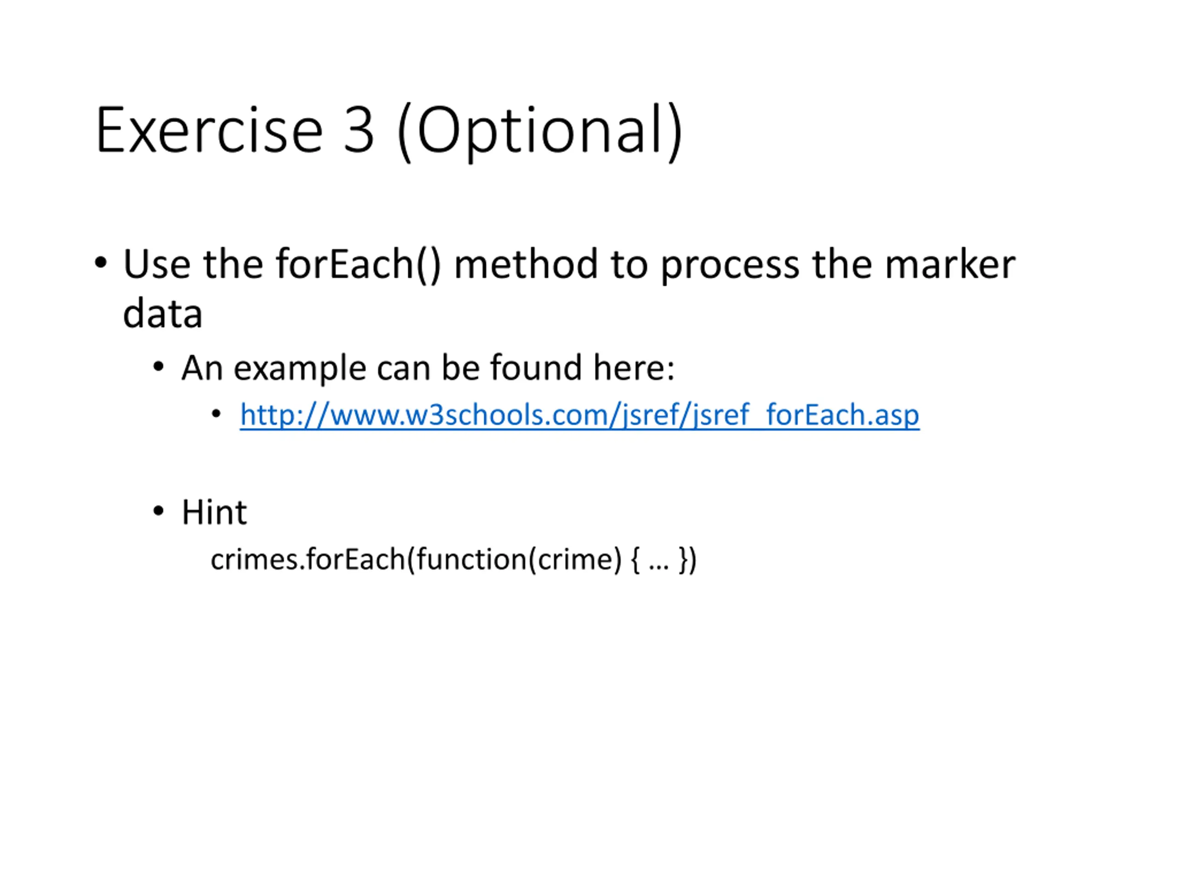Click the word "Hint"
The width and height of the screenshot is (1177, 882).
coord(214,513)
